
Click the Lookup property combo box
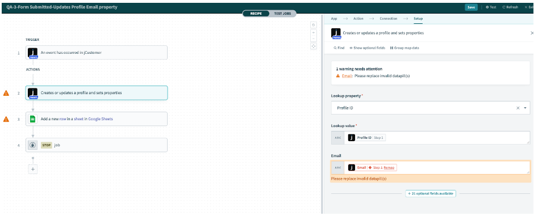[x=431, y=108]
